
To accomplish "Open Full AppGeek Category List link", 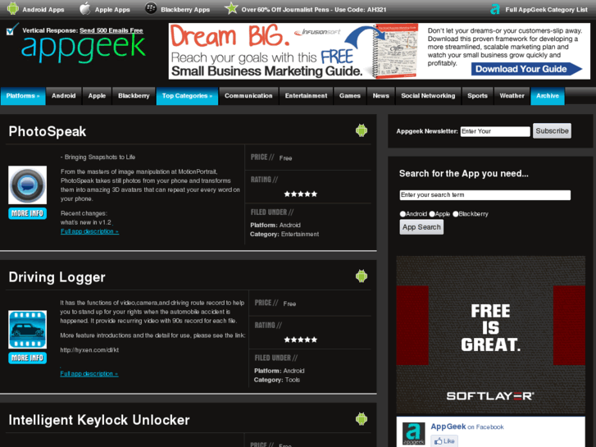I will pyautogui.click(x=546, y=10).
